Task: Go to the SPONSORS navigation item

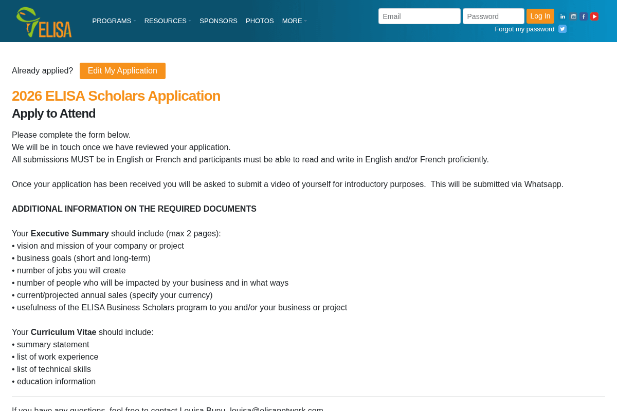Action: click(218, 21)
